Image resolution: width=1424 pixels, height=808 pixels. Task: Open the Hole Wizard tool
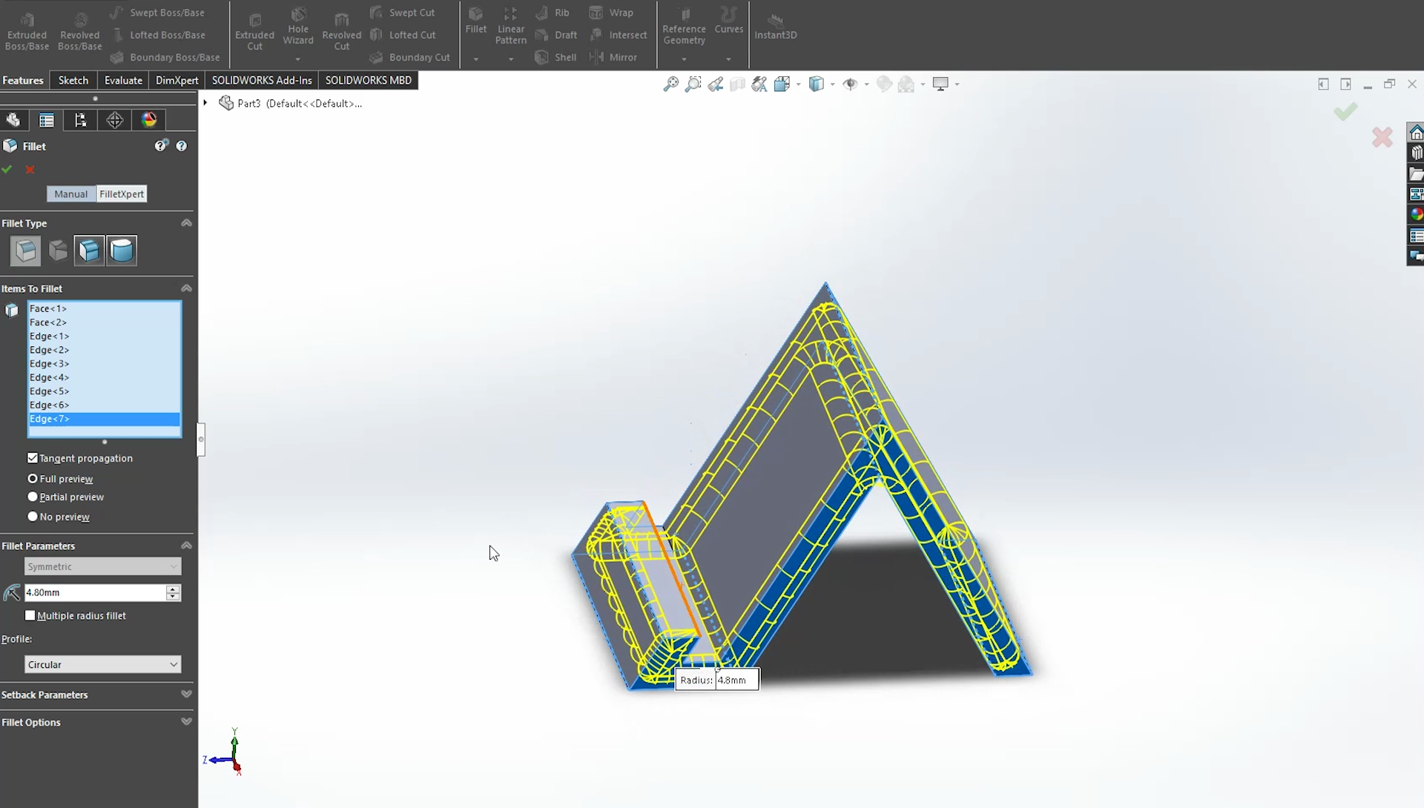pos(297,27)
